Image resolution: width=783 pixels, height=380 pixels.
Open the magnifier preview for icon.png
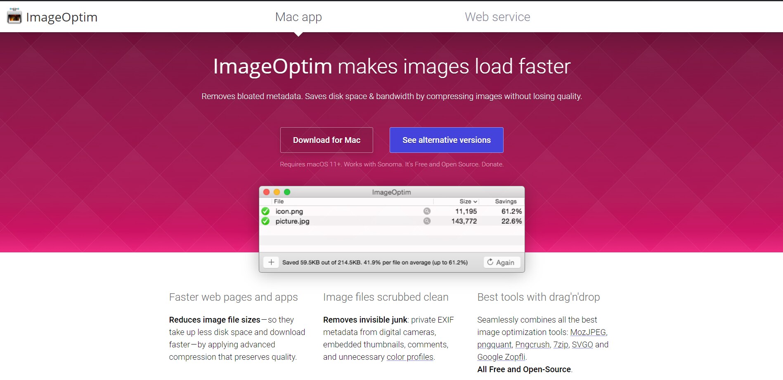pos(427,211)
